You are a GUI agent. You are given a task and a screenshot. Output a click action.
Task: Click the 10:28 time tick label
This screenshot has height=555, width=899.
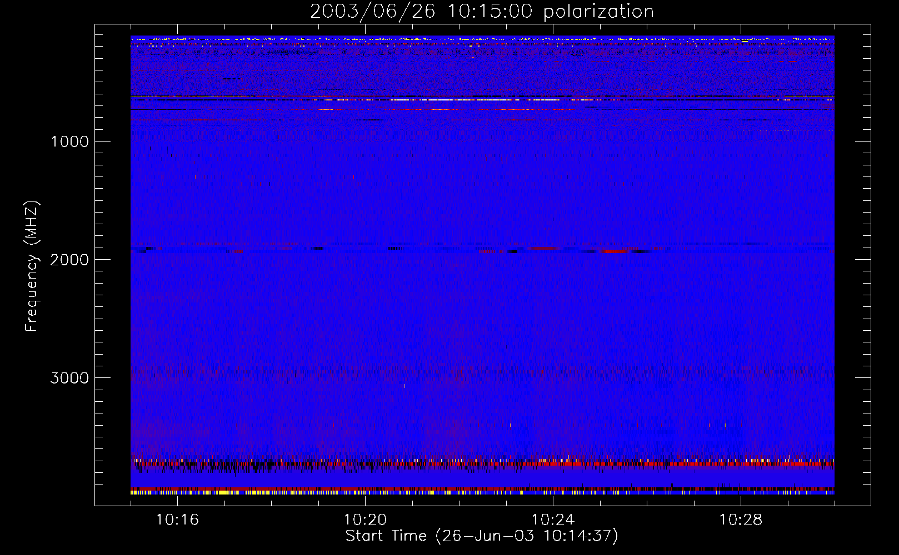point(741,520)
